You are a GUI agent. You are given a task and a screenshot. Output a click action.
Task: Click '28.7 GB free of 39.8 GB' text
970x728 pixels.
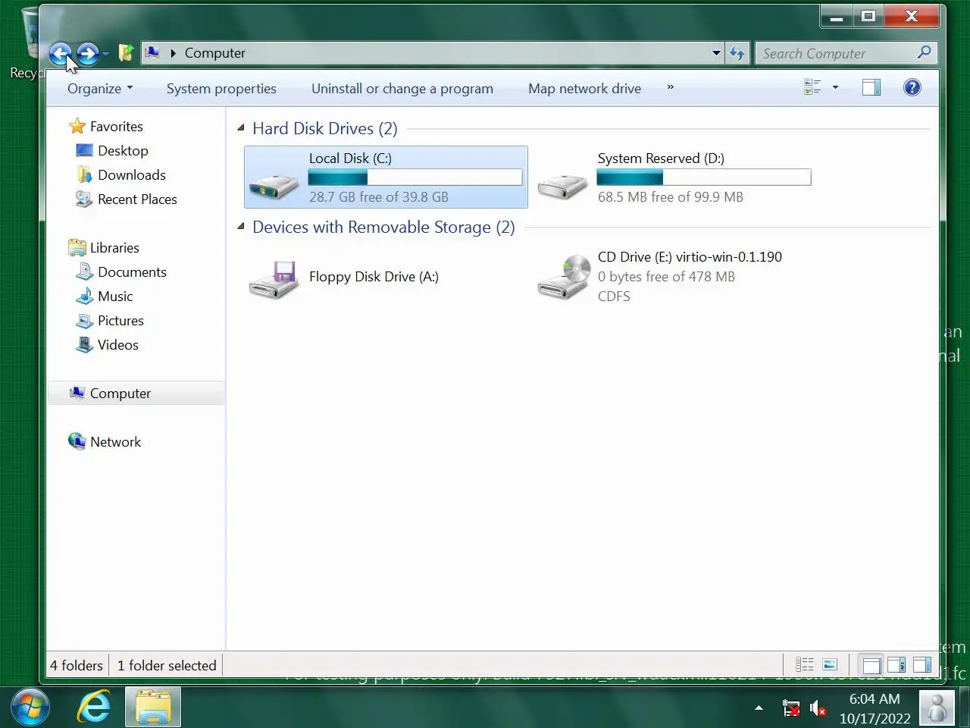tap(379, 197)
